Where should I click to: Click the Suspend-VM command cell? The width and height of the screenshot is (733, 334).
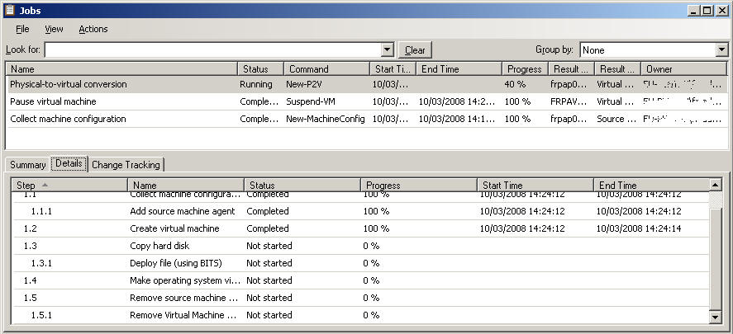pos(311,101)
